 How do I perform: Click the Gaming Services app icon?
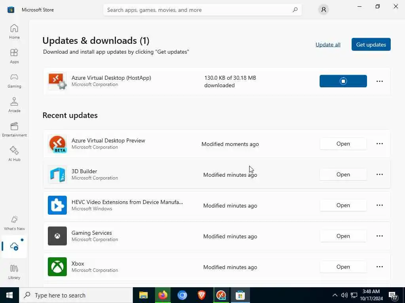57,236
